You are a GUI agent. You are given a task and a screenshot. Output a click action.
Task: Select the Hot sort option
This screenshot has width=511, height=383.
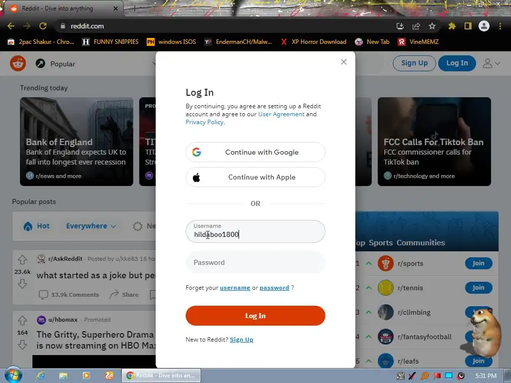click(x=37, y=226)
